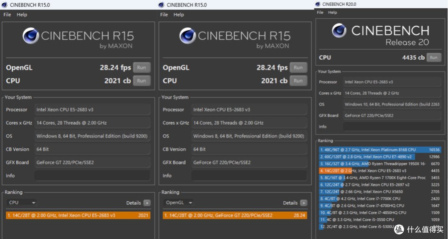
Task: Run the OpenGL test in the middle window
Action: (x=298, y=68)
